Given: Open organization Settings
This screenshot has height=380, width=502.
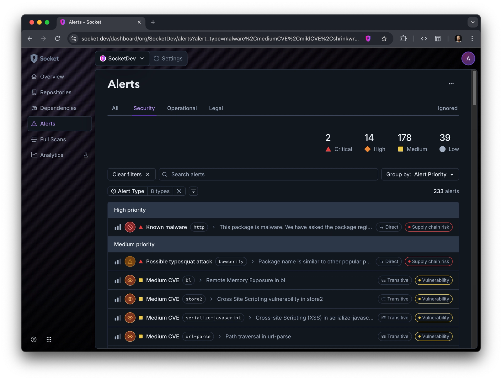Looking at the screenshot, I should coord(168,58).
